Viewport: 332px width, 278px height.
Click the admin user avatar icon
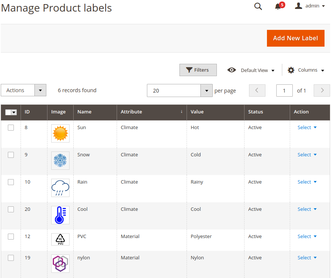point(298,6)
